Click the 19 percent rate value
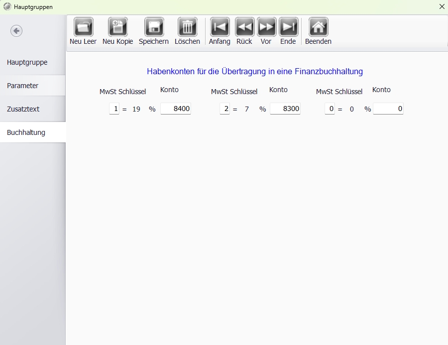The height and width of the screenshot is (345, 448). [x=136, y=109]
